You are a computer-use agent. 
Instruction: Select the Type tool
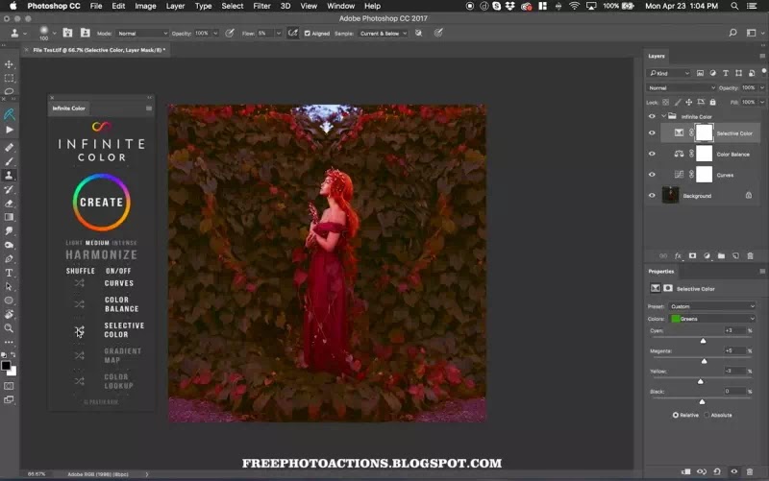(9, 273)
